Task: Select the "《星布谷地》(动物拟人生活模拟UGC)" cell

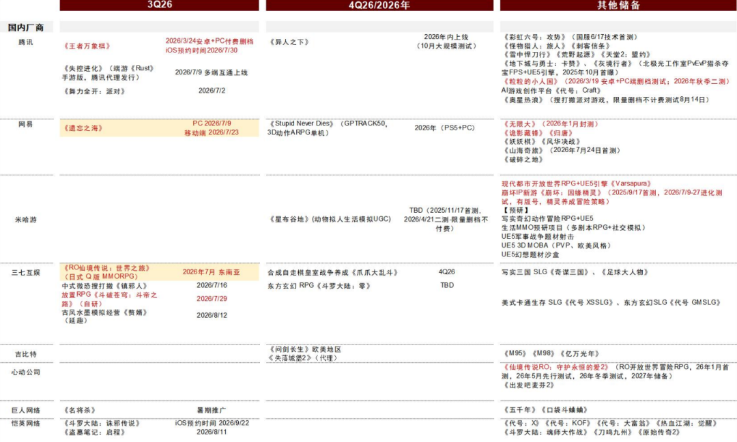Action: click(330, 219)
